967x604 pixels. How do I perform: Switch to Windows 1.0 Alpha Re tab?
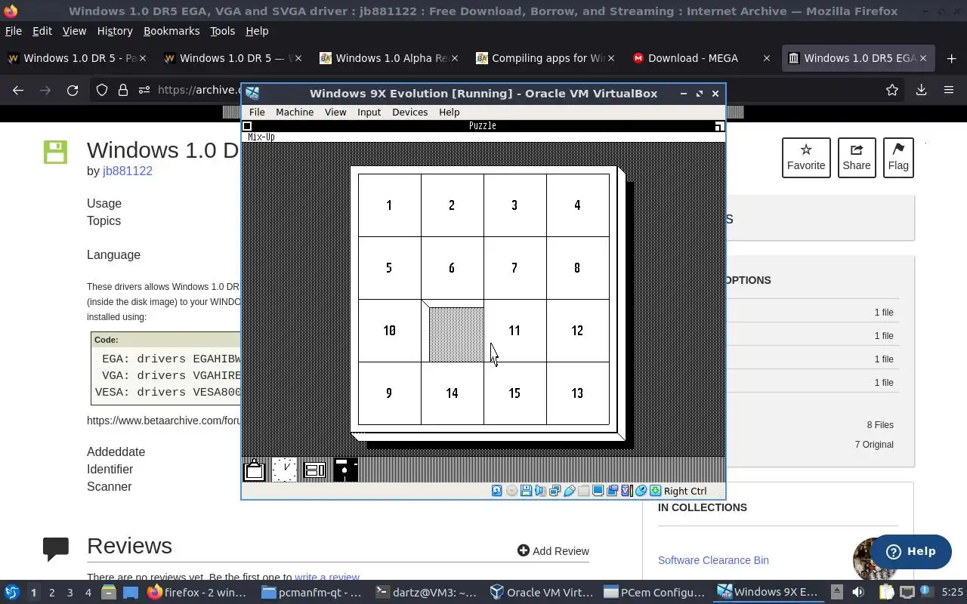pos(390,58)
